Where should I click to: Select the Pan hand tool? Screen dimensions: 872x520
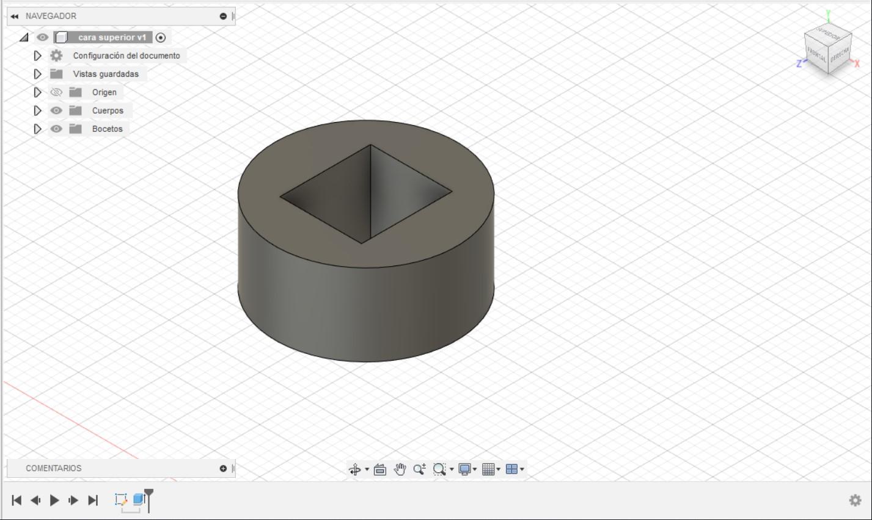400,469
